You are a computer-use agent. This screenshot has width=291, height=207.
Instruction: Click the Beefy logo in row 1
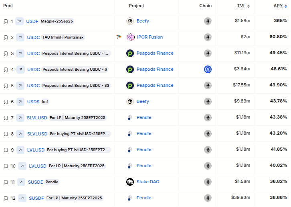click(x=130, y=21)
